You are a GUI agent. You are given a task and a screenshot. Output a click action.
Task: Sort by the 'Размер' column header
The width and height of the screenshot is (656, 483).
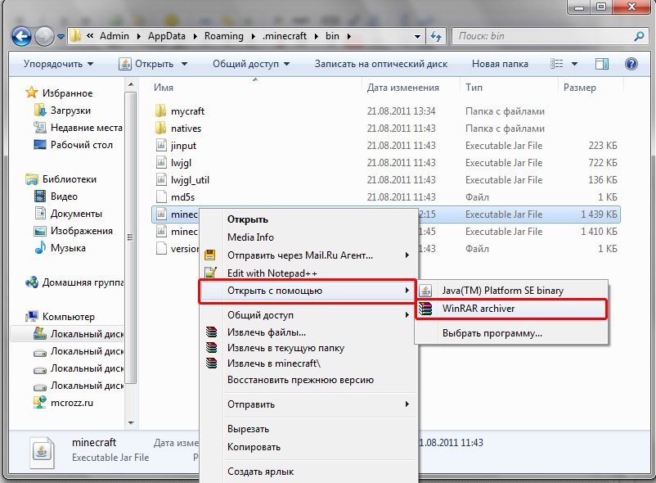[579, 88]
